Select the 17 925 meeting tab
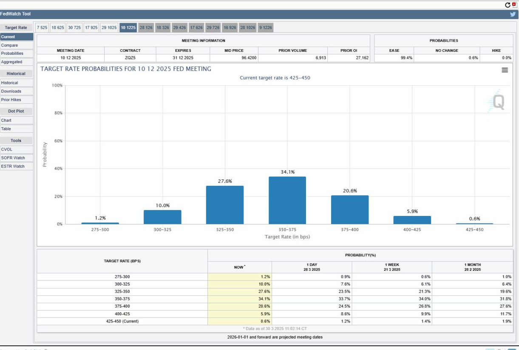 [x=91, y=28]
